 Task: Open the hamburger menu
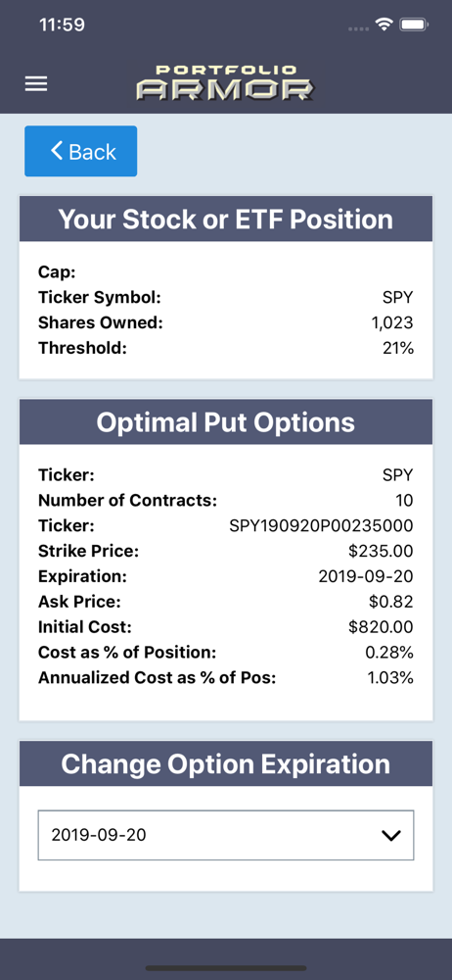click(36, 84)
